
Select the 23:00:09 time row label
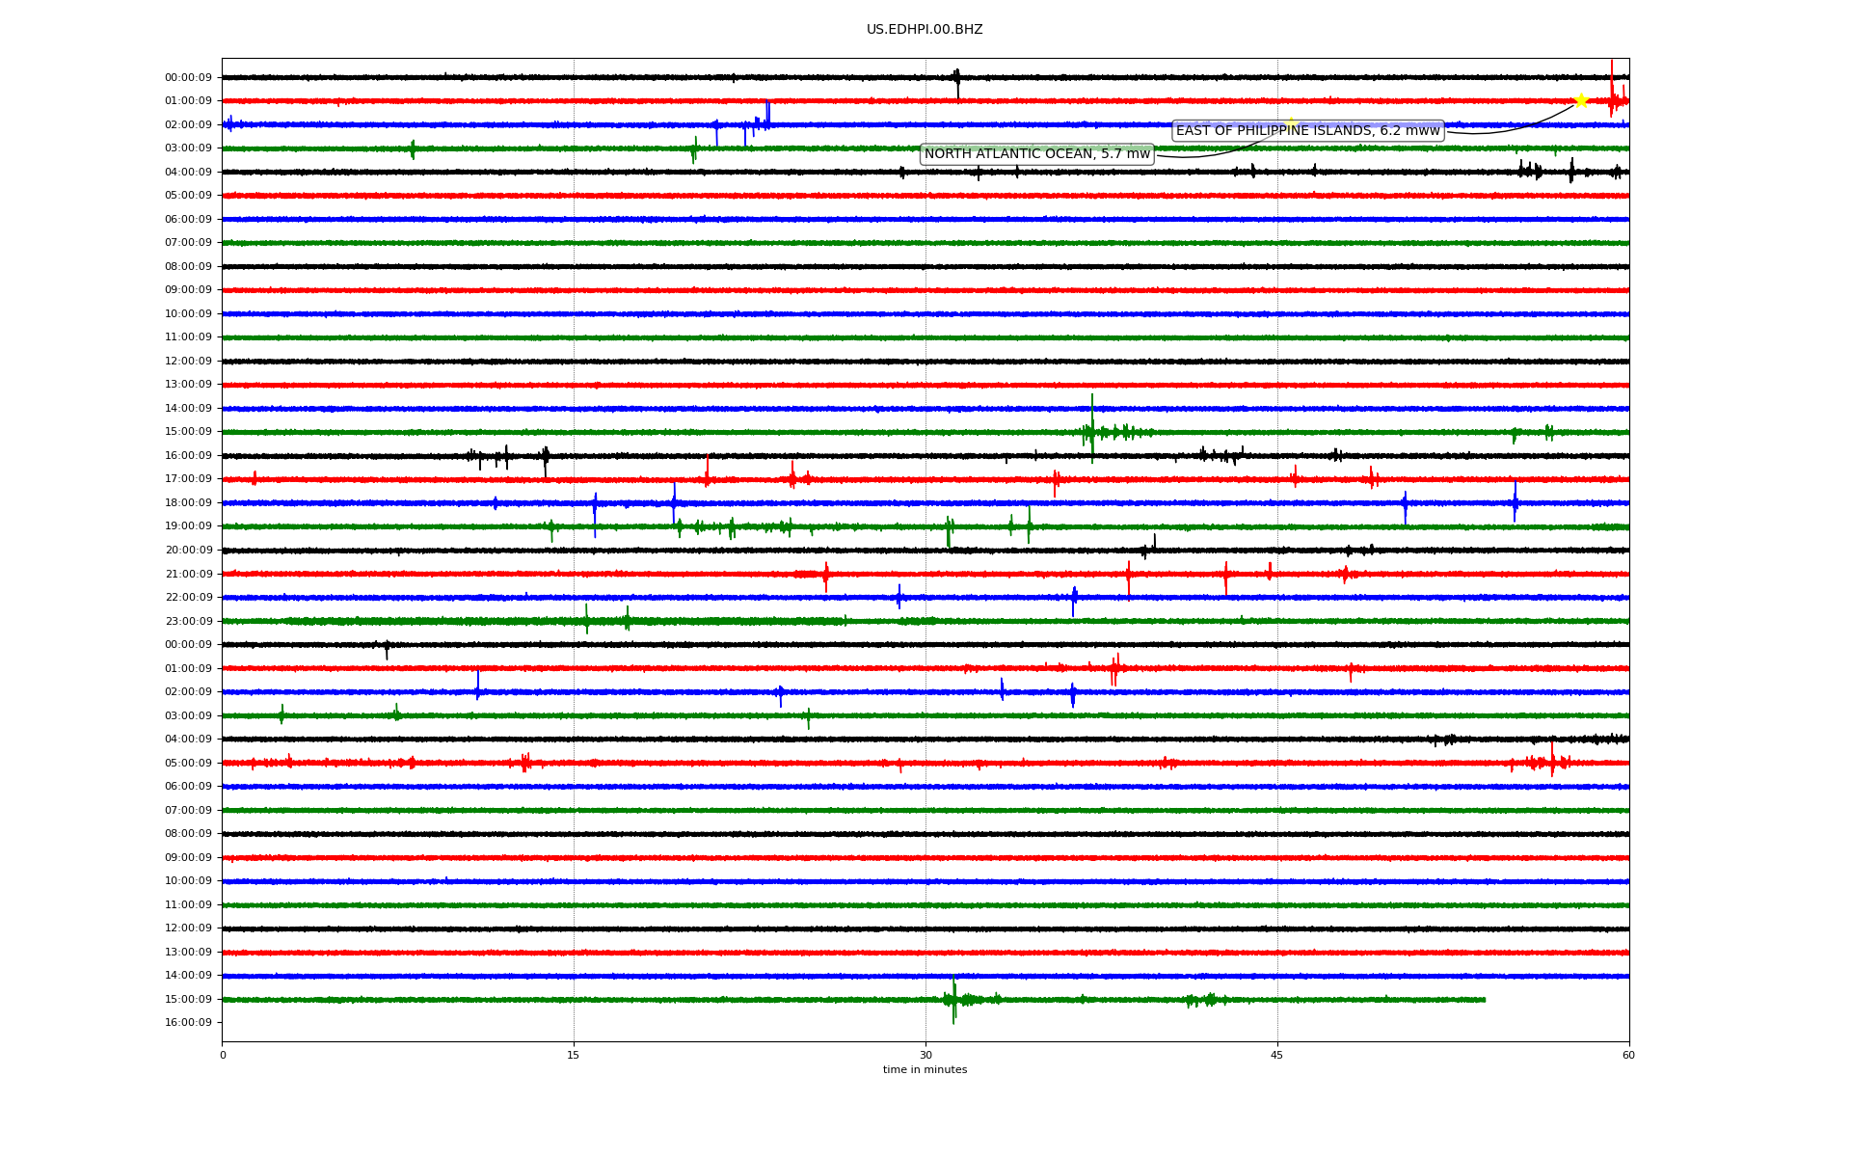pos(188,622)
